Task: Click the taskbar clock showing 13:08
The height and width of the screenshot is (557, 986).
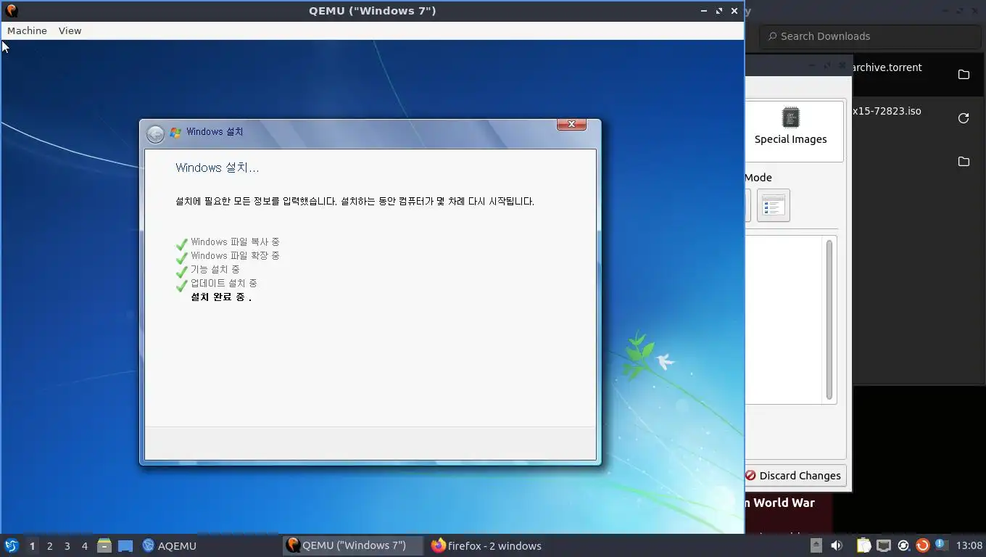Action: click(969, 545)
